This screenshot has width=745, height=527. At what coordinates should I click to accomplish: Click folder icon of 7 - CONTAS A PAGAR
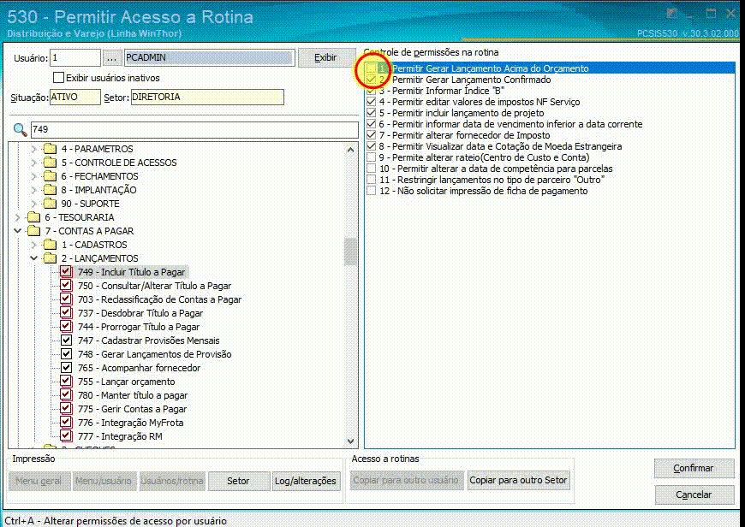(33, 231)
